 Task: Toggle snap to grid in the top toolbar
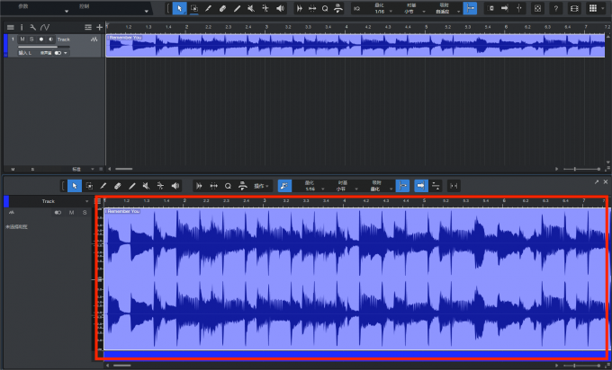[x=470, y=8]
